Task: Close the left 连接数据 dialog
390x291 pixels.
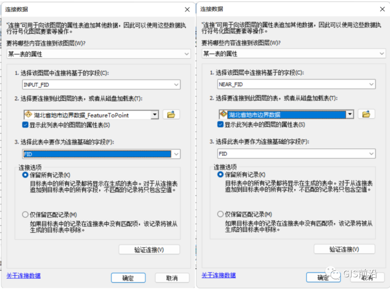Action: click(187, 9)
